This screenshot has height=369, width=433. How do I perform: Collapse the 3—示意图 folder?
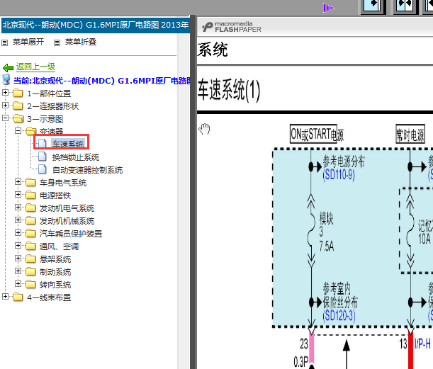pyautogui.click(x=5, y=118)
